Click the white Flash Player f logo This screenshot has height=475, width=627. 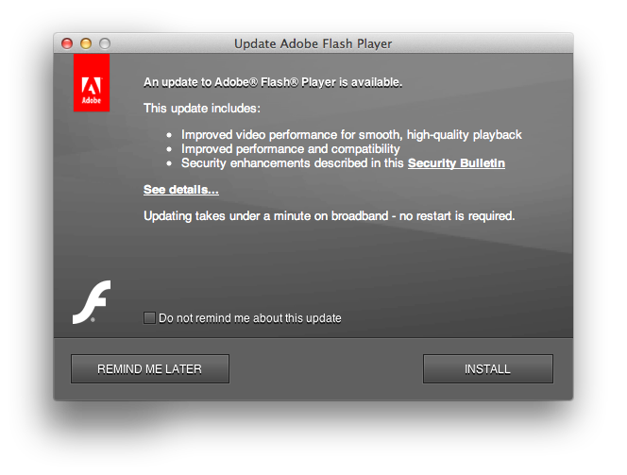tap(92, 302)
